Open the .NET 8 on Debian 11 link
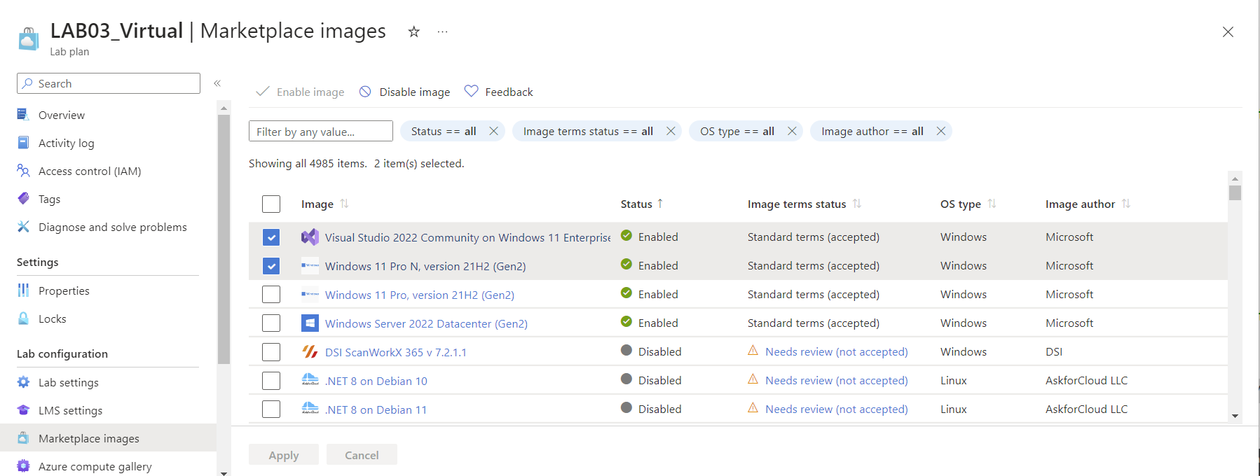The image size is (1260, 476). tap(376, 409)
